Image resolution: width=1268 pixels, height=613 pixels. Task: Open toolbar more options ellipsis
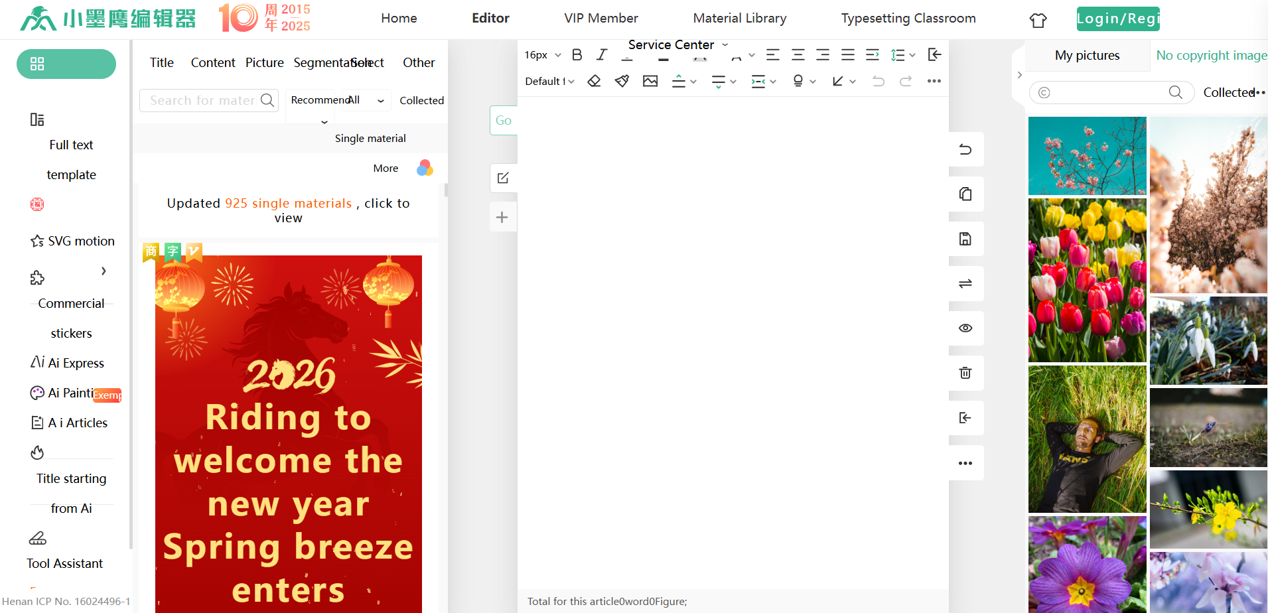(x=934, y=81)
